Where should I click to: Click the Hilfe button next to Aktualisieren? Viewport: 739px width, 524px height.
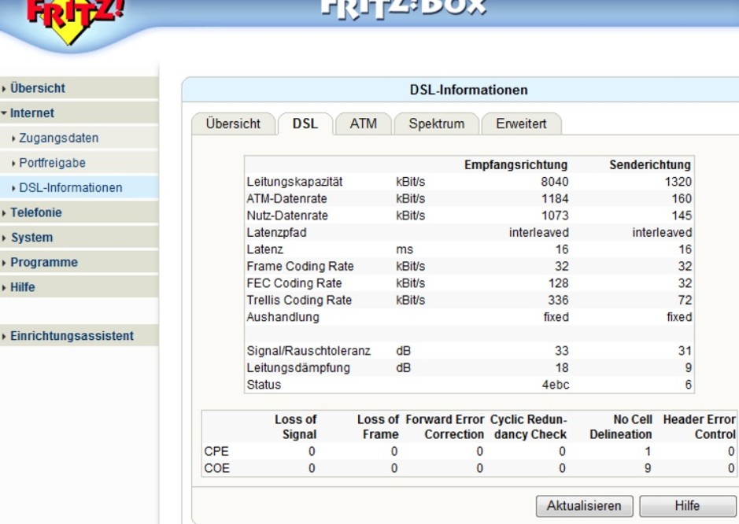point(687,506)
